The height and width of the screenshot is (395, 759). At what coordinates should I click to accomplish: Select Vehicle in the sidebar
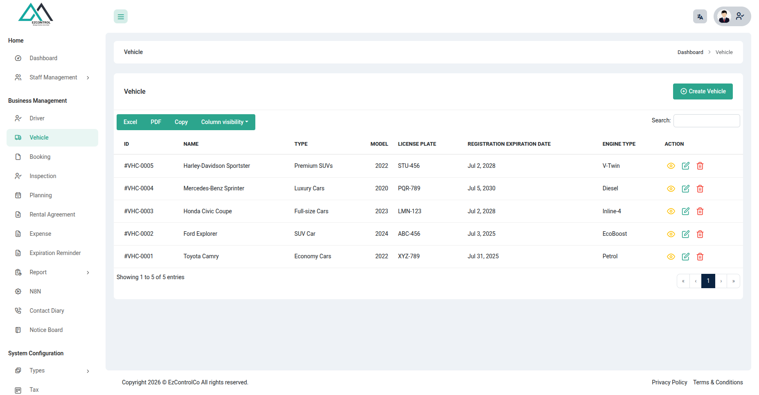[x=52, y=138]
